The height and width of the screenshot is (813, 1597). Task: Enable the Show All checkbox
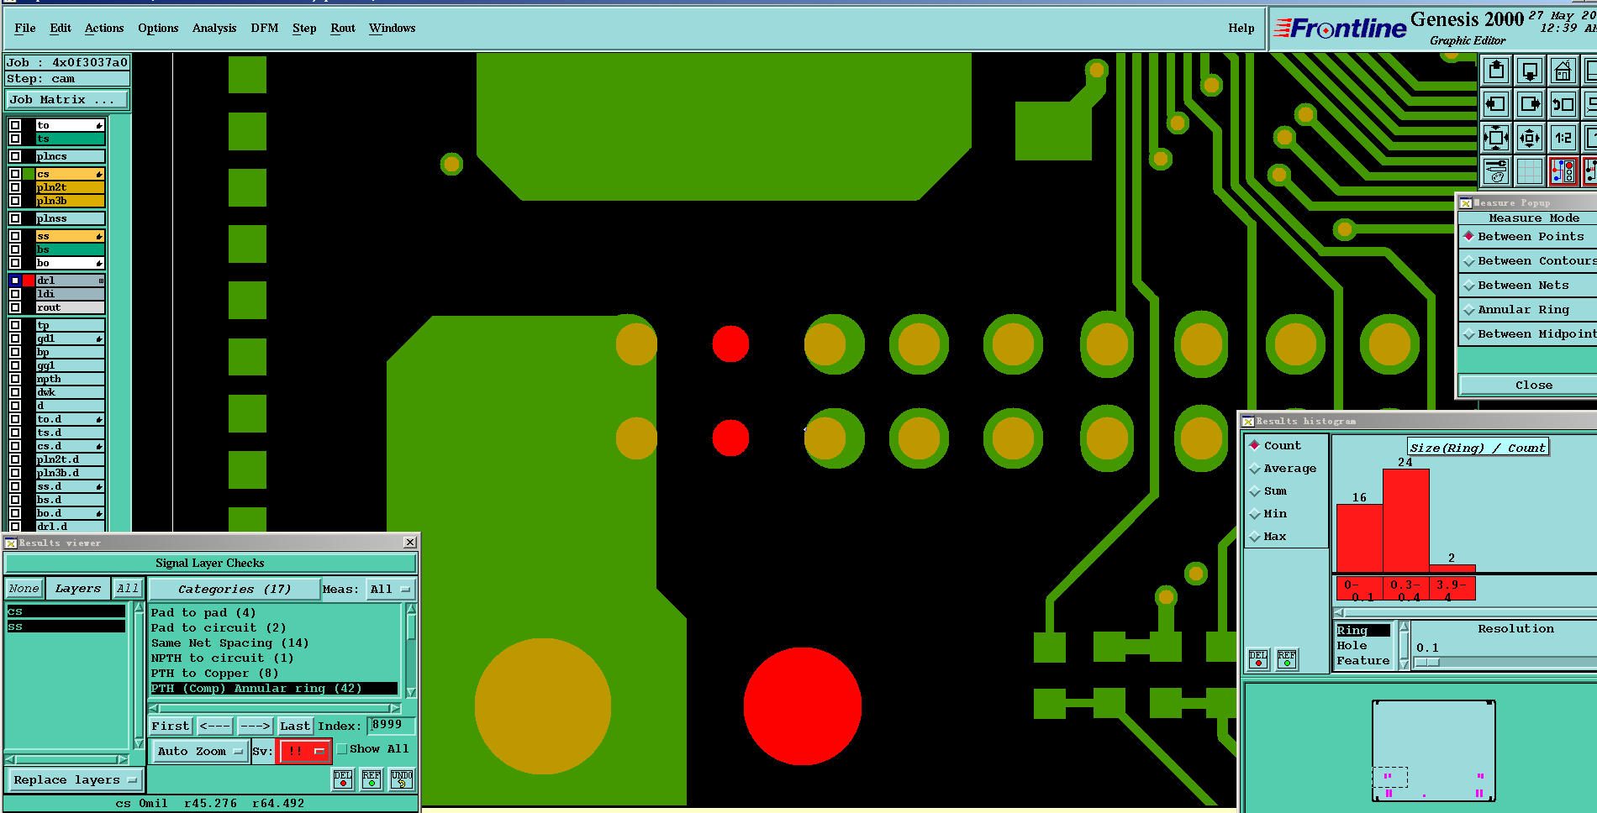(342, 749)
